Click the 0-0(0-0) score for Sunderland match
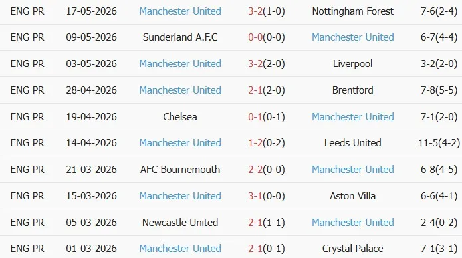 click(267, 37)
